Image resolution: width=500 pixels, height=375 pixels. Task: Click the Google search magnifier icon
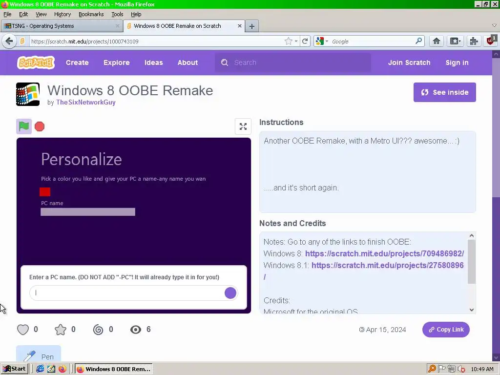(418, 41)
